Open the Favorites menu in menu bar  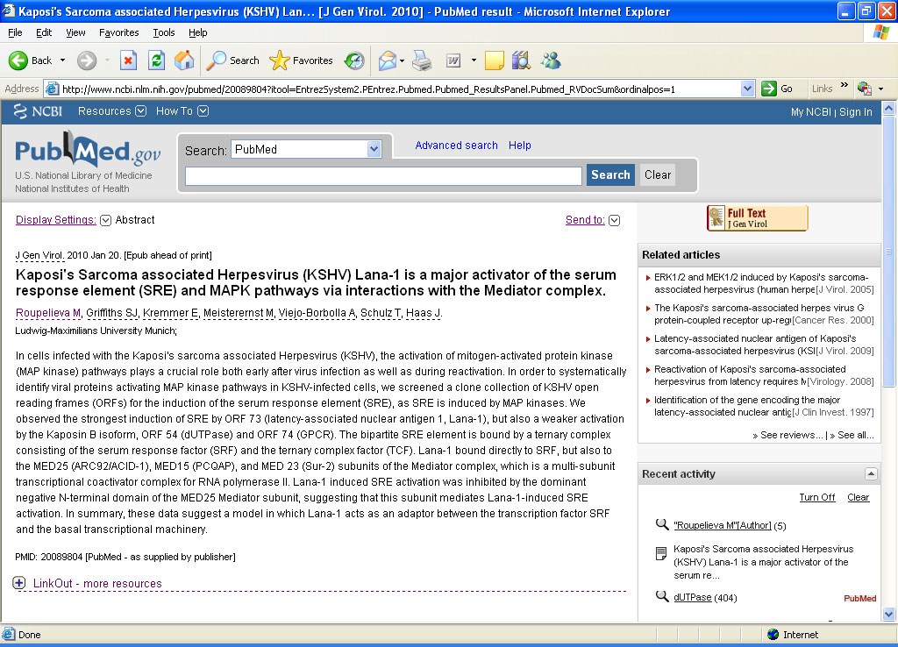coord(118,32)
